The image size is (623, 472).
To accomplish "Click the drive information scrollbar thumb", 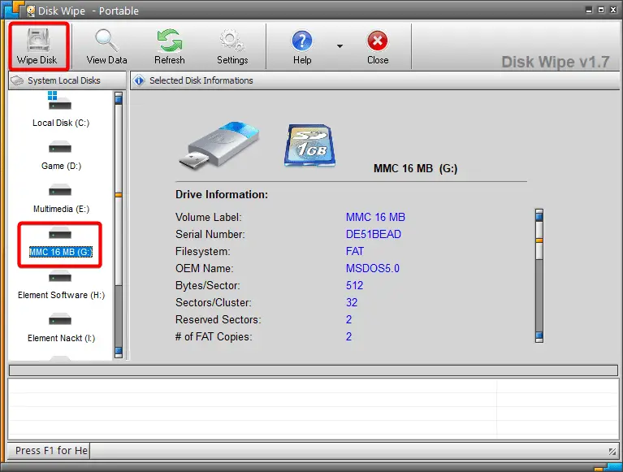I will (539, 240).
